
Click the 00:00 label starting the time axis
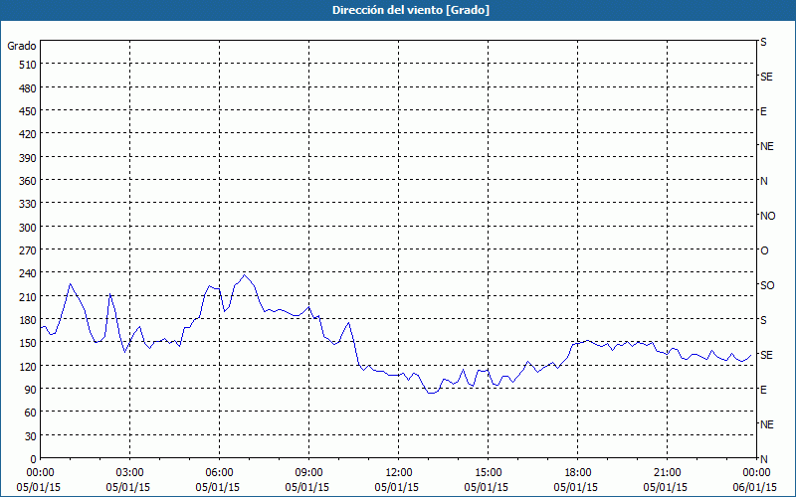point(41,473)
